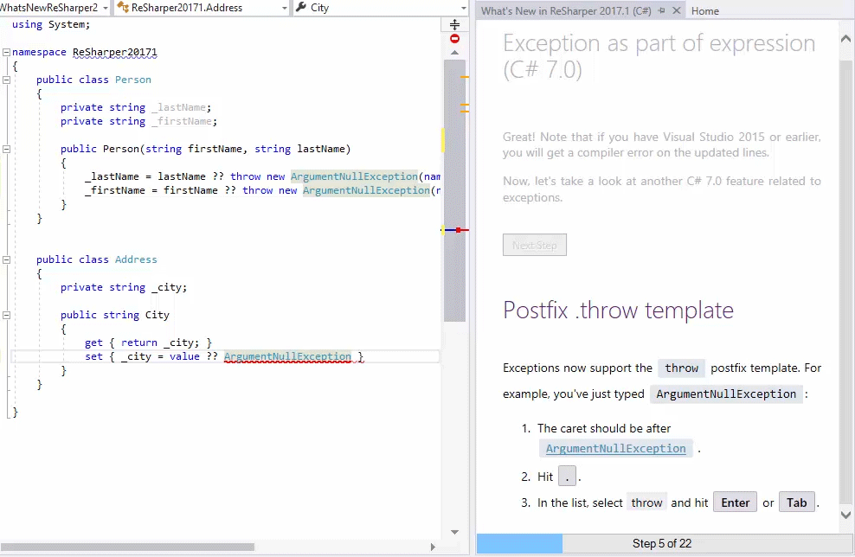Click the ReSharper red file status indicator
Viewport: 855px width, 557px height.
(453, 38)
